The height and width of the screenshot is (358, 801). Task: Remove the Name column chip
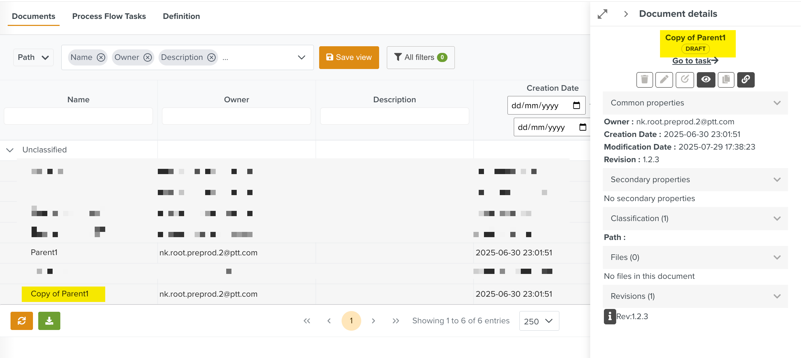coord(101,57)
